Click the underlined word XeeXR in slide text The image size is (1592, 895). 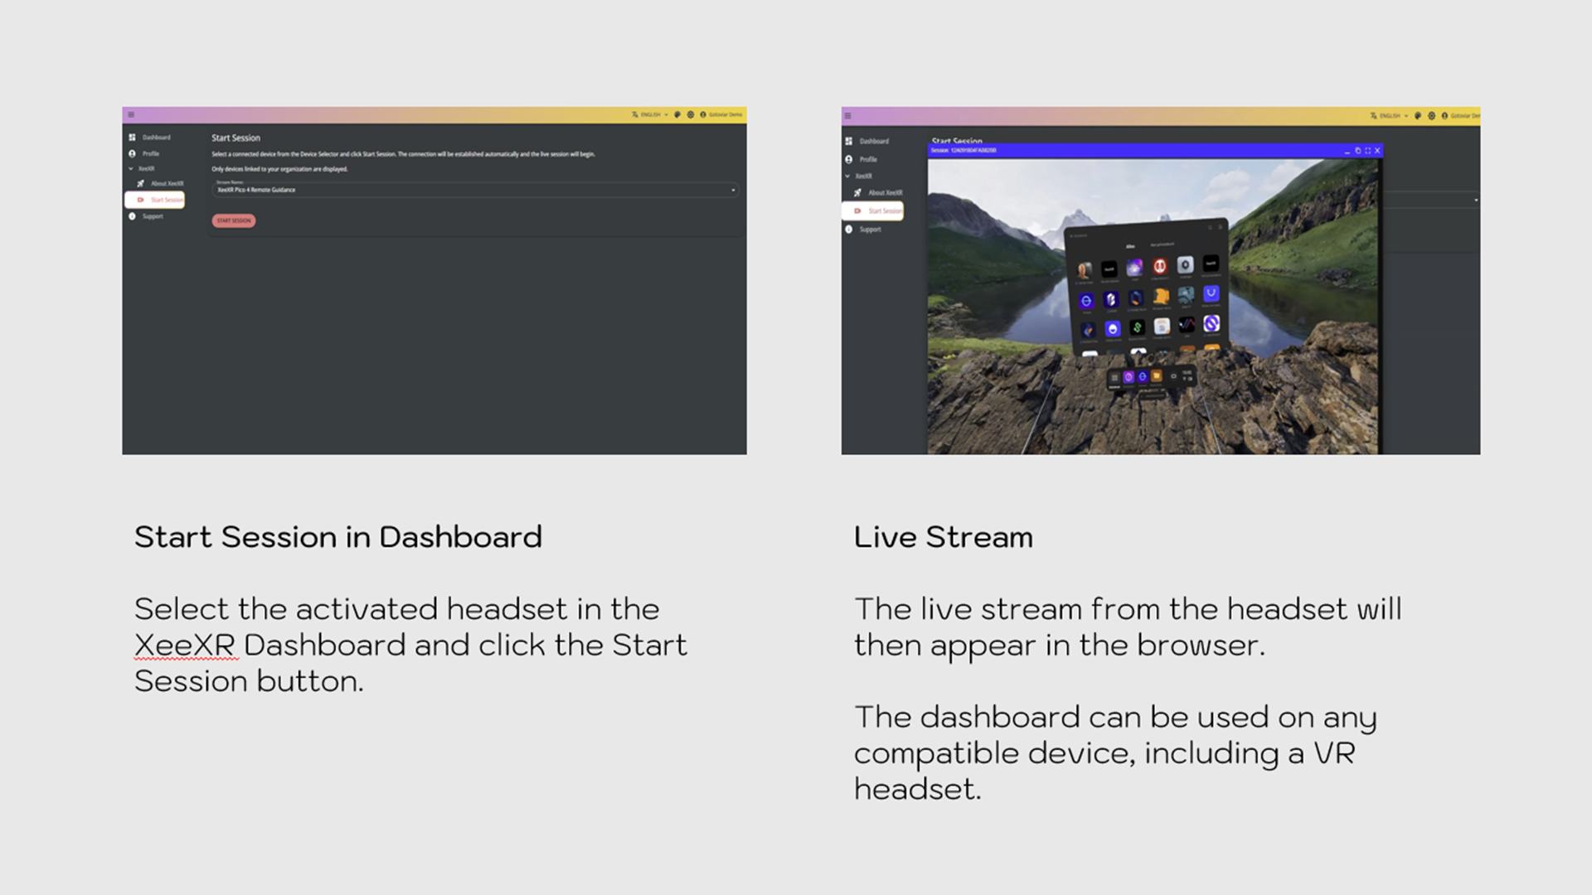point(185,645)
